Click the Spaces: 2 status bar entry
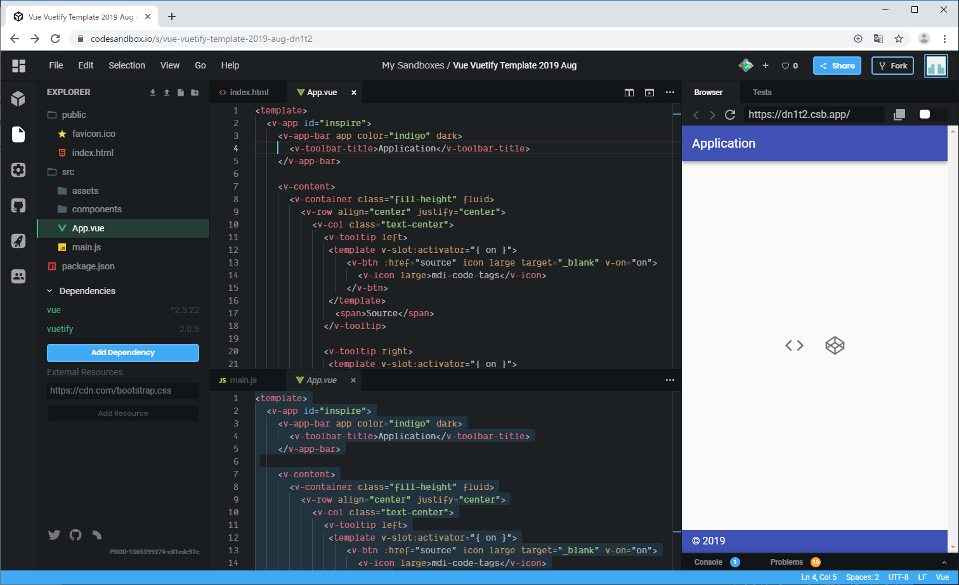The image size is (959, 585). pyautogui.click(x=862, y=577)
